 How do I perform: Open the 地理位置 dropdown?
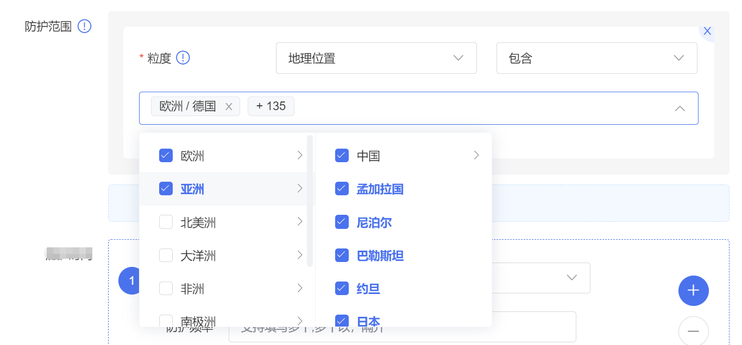(x=376, y=58)
